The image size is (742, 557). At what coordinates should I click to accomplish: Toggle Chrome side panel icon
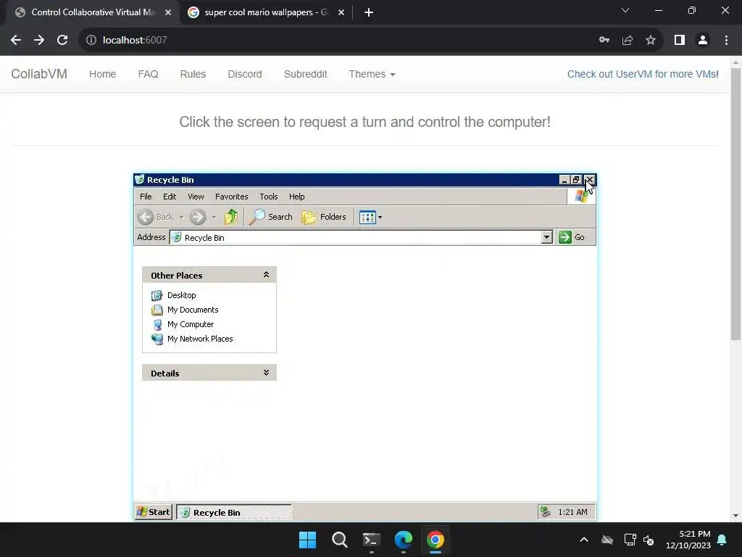pyautogui.click(x=680, y=41)
